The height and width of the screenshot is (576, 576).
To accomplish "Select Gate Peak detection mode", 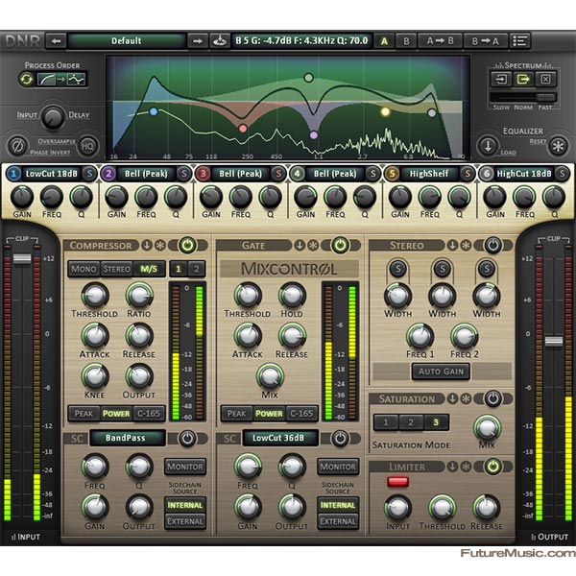I will (x=236, y=414).
